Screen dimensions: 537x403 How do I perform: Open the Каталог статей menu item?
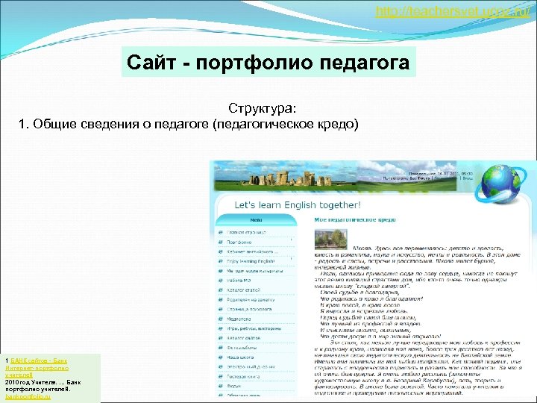click(243, 290)
